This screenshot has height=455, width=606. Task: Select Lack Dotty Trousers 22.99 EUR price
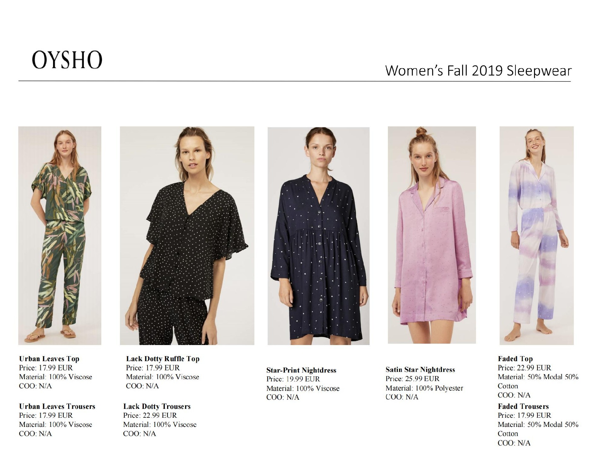(160, 415)
